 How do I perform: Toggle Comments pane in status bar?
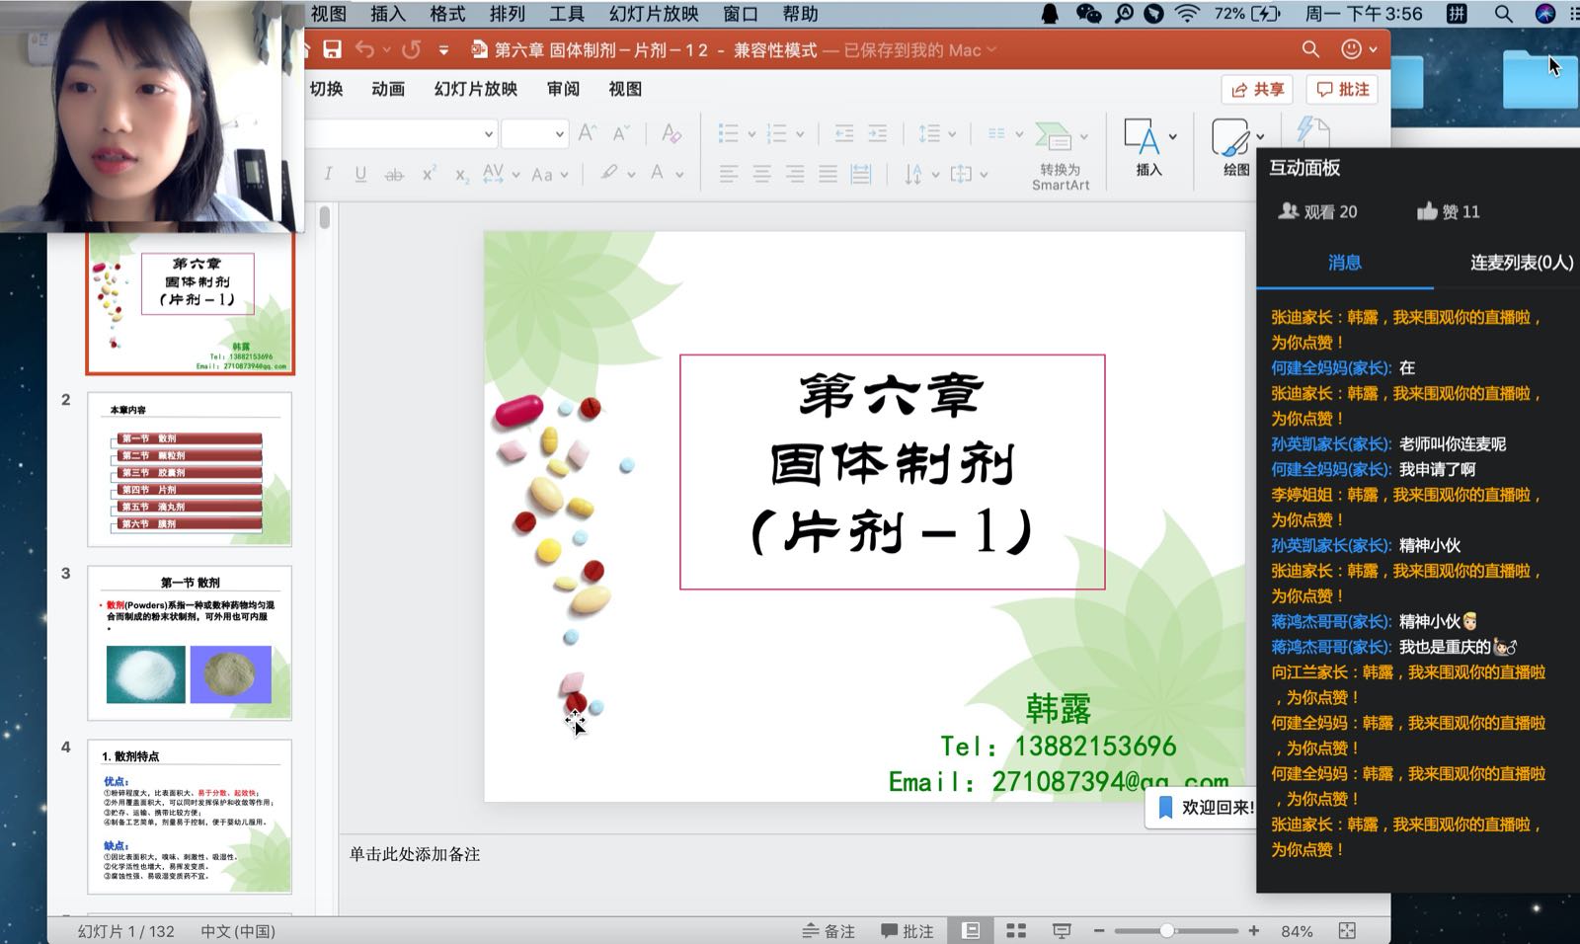(908, 931)
